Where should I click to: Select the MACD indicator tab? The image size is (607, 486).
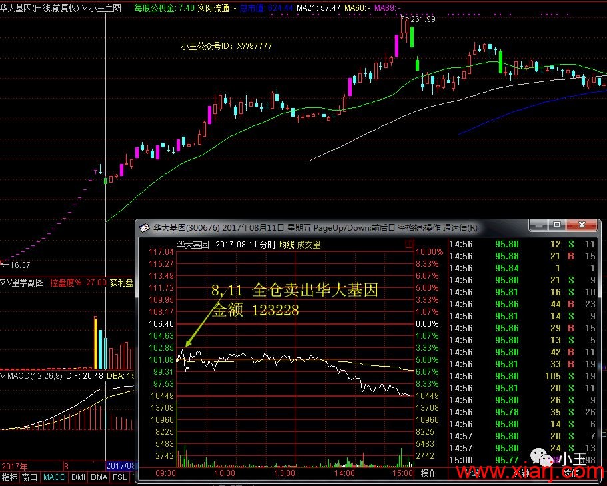pos(54,477)
